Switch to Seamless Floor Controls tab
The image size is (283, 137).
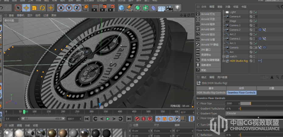(241, 92)
